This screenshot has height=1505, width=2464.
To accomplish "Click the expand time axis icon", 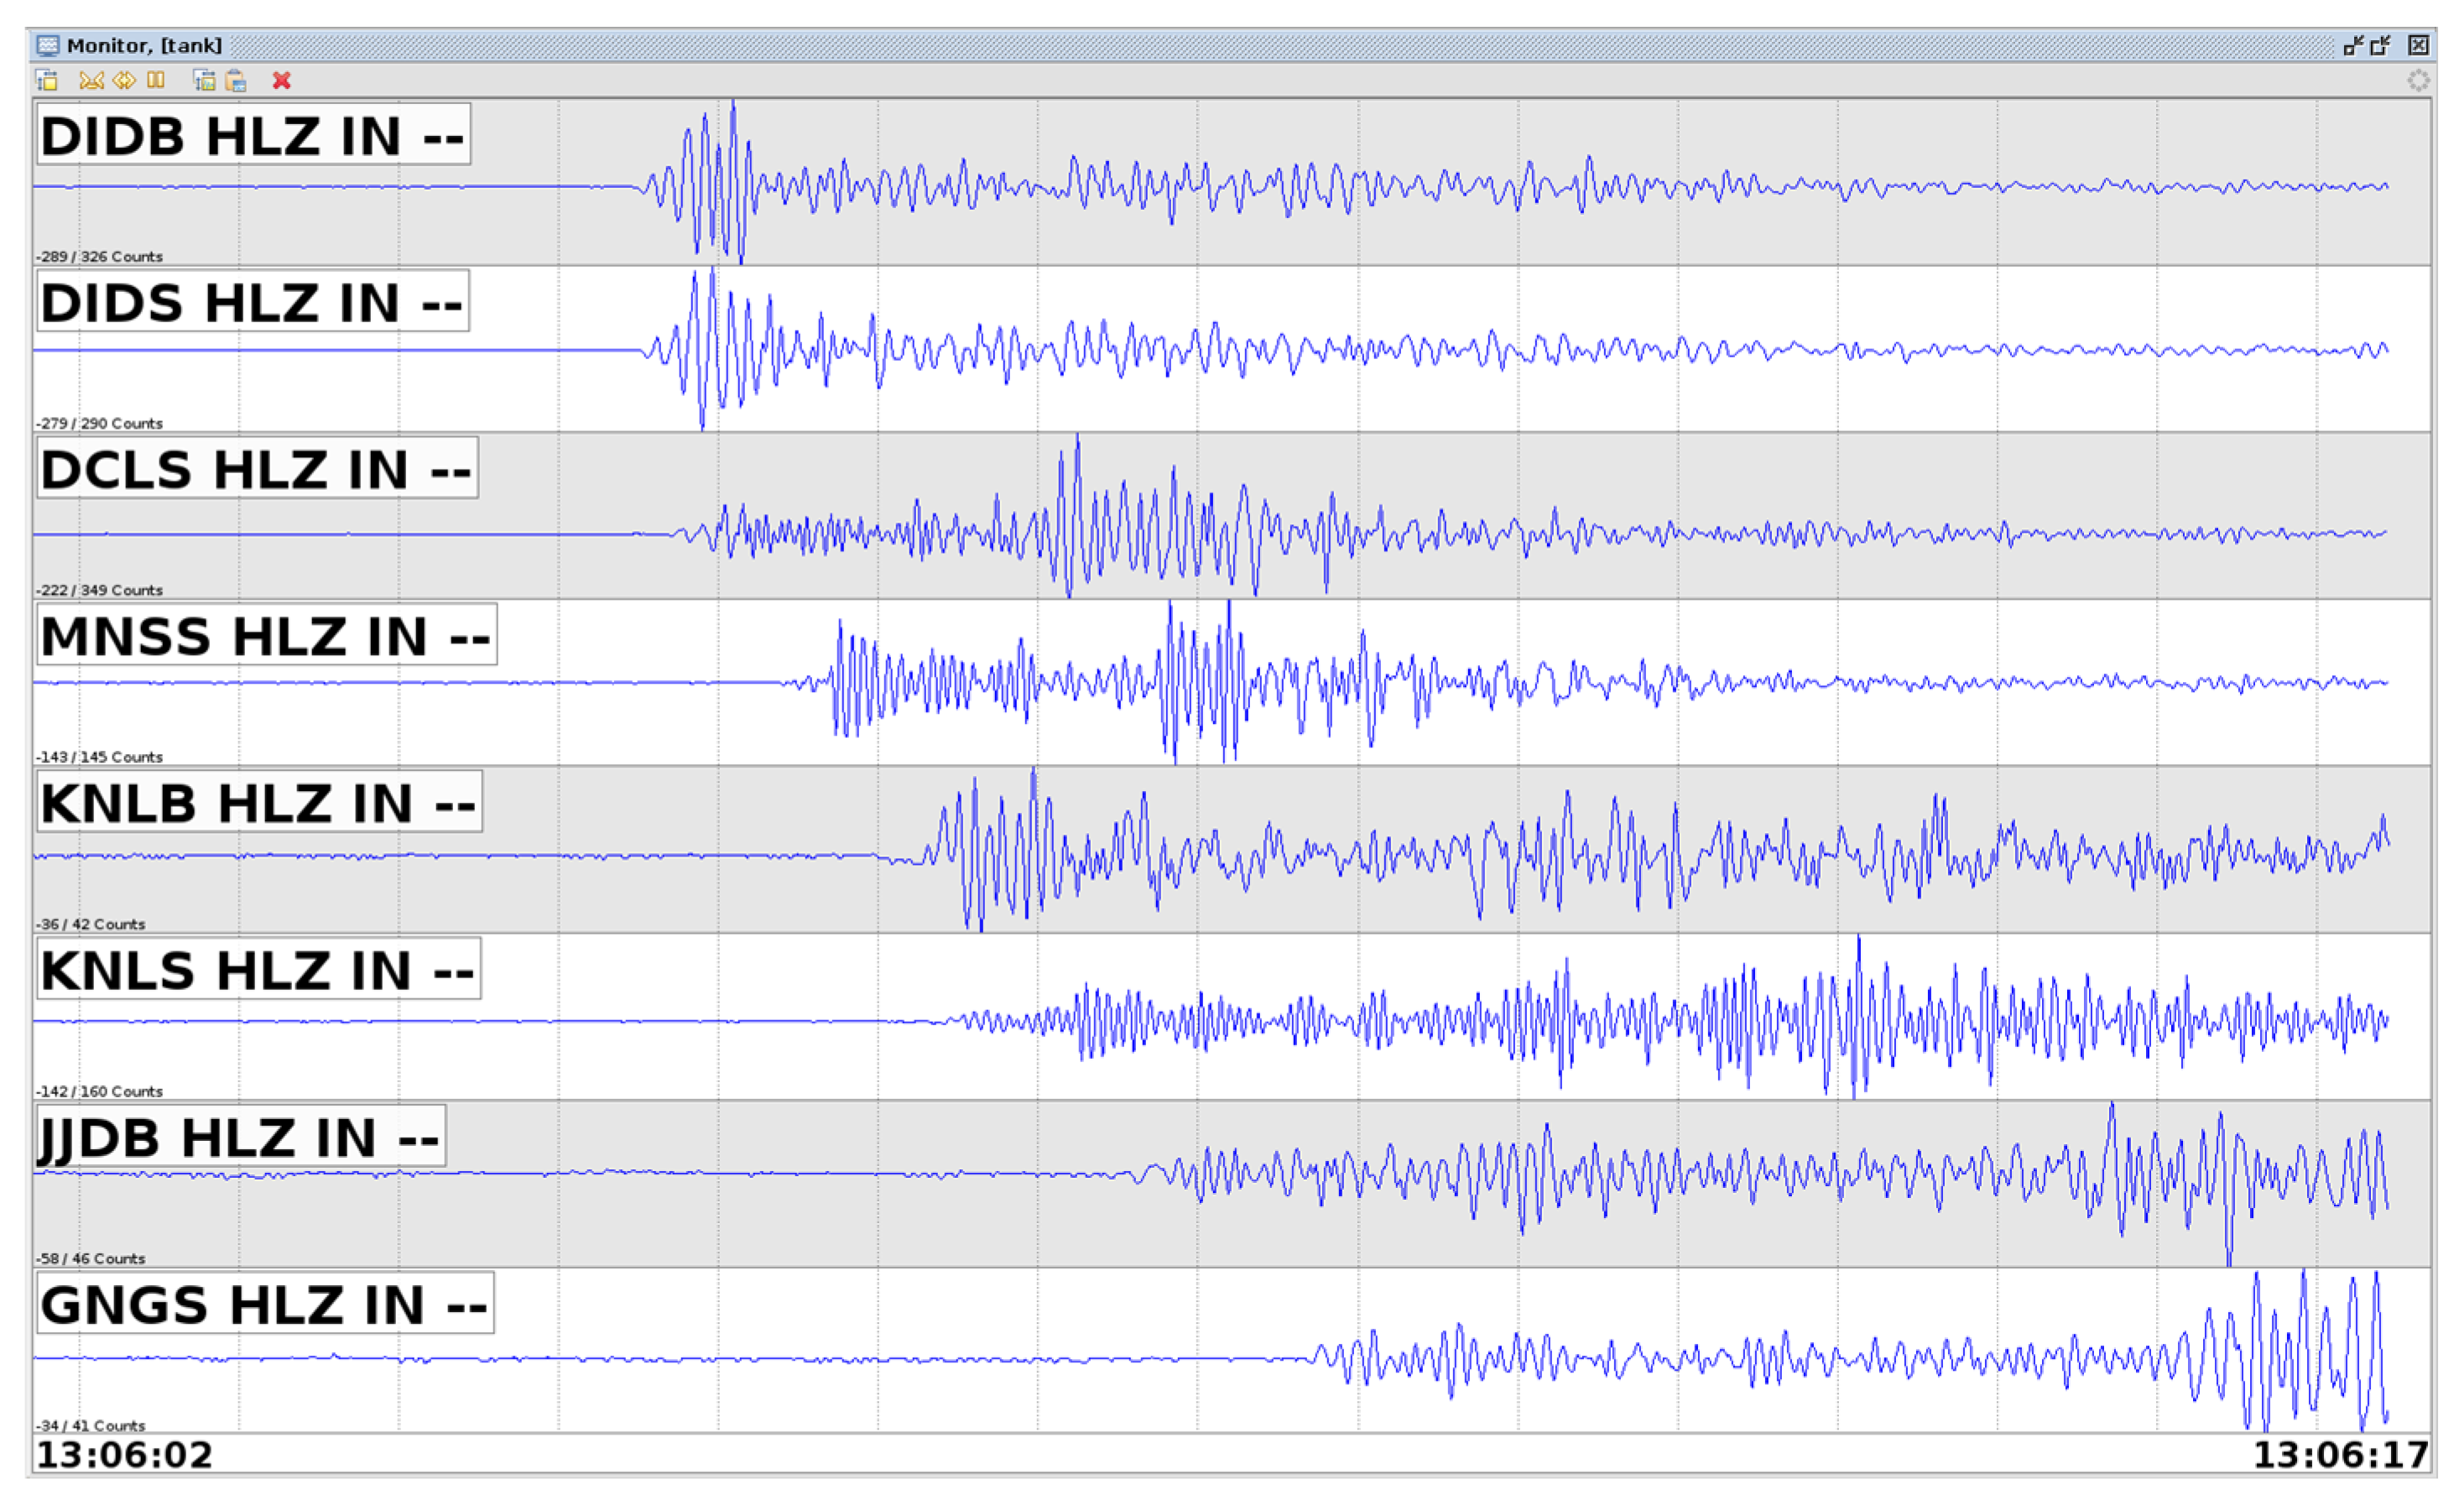I will click(x=124, y=81).
